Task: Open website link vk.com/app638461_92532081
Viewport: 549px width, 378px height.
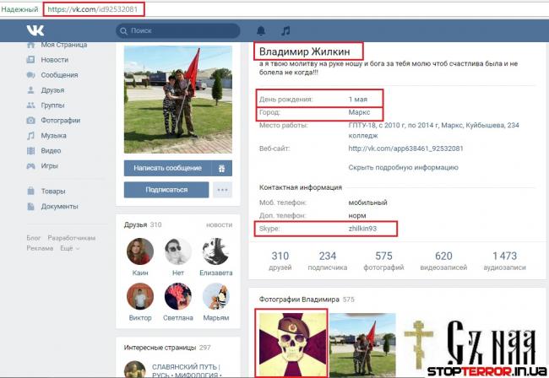Action: coord(405,148)
